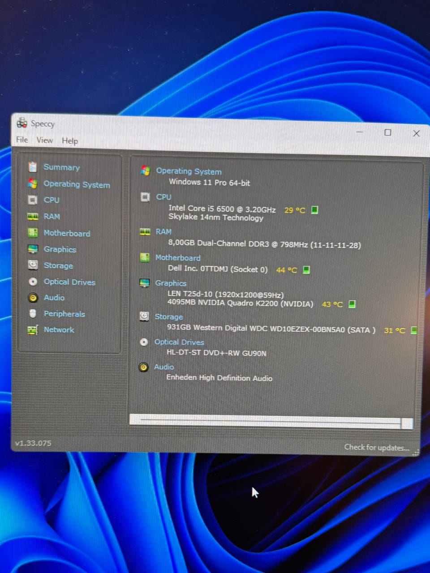Click the Peripherals mouse icon in sidebar
The image size is (430, 573).
[x=33, y=313]
